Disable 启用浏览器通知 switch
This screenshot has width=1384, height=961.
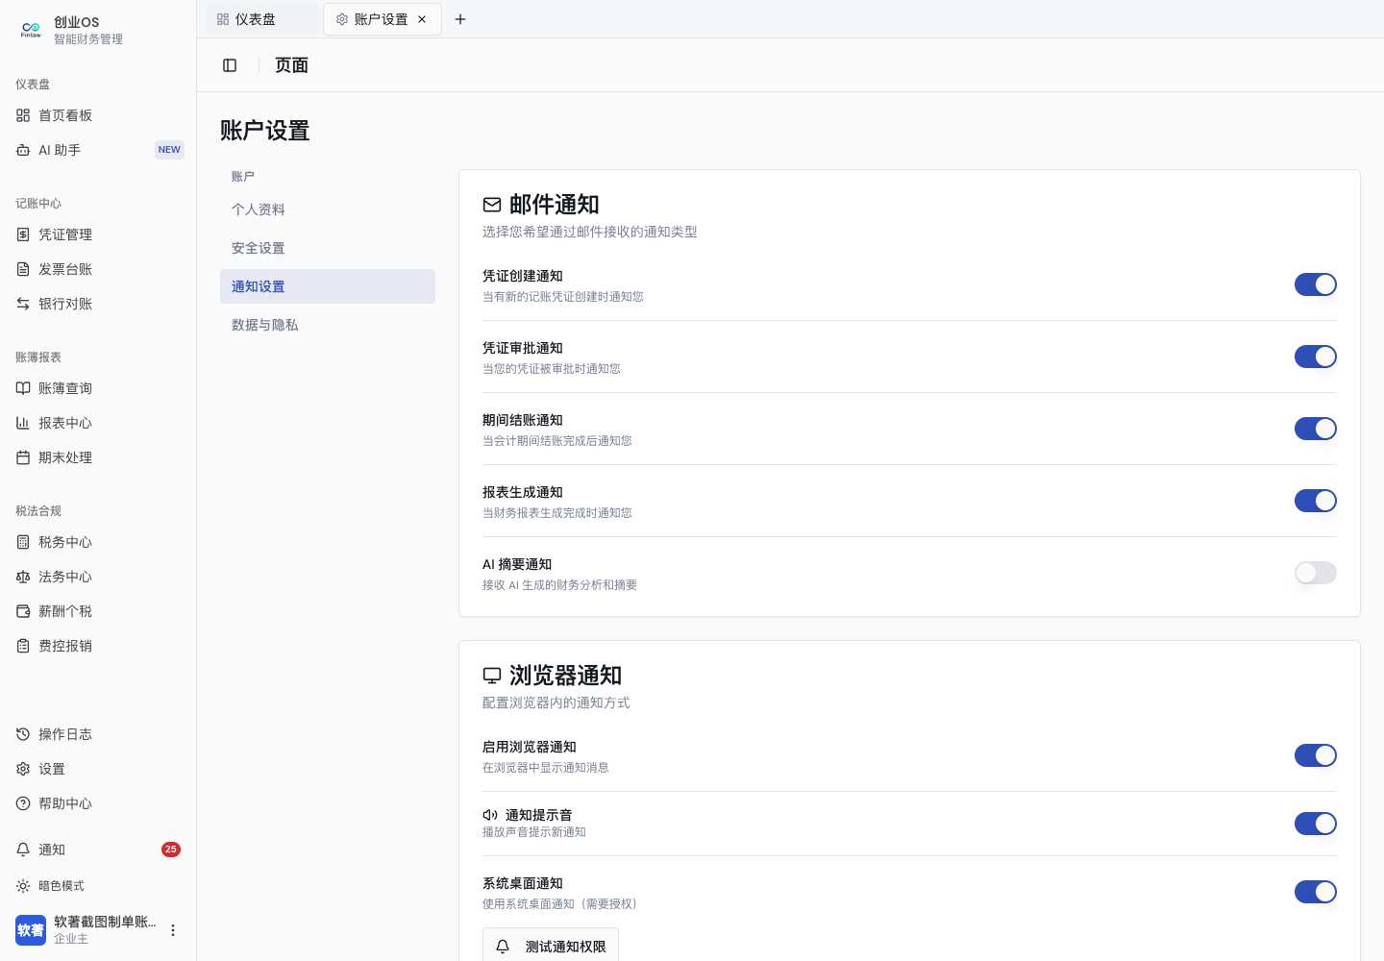[x=1316, y=755]
